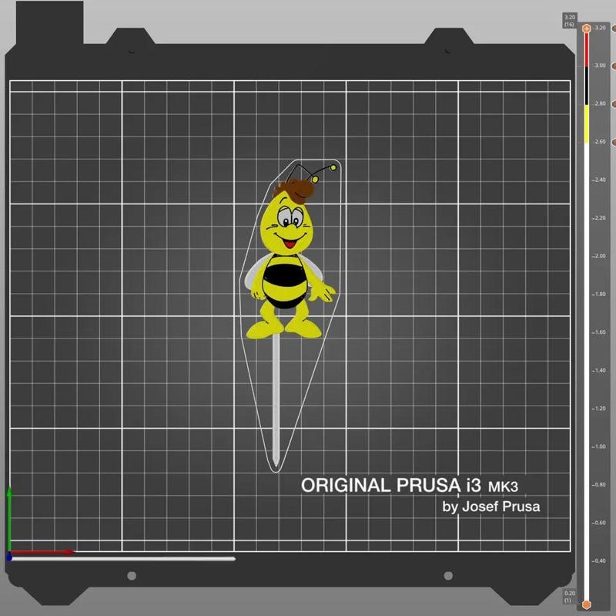This screenshot has width=616, height=616.
Task: Click the printed vertical line below the bee
Action: coord(274,401)
